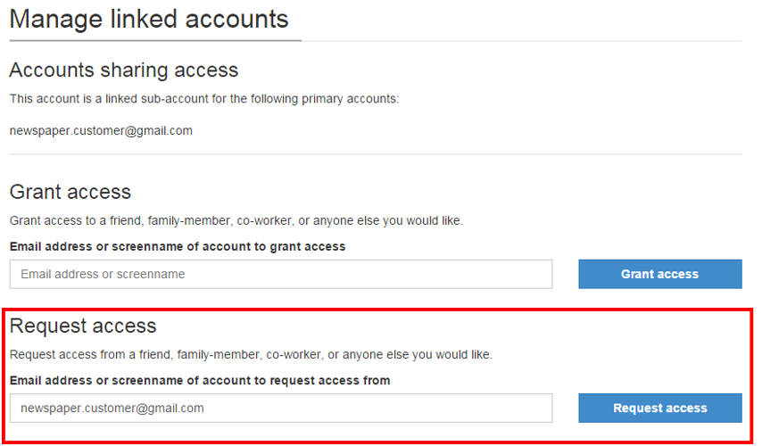
Task: Click the request access field containing newspaper.customer@gmail.com
Action: 281,409
